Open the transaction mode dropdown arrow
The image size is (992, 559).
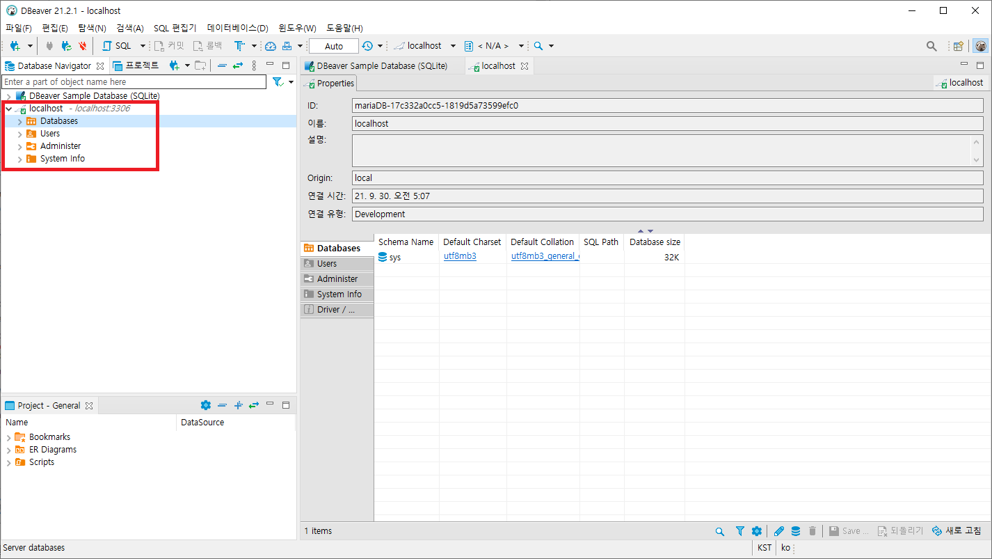pyautogui.click(x=254, y=46)
